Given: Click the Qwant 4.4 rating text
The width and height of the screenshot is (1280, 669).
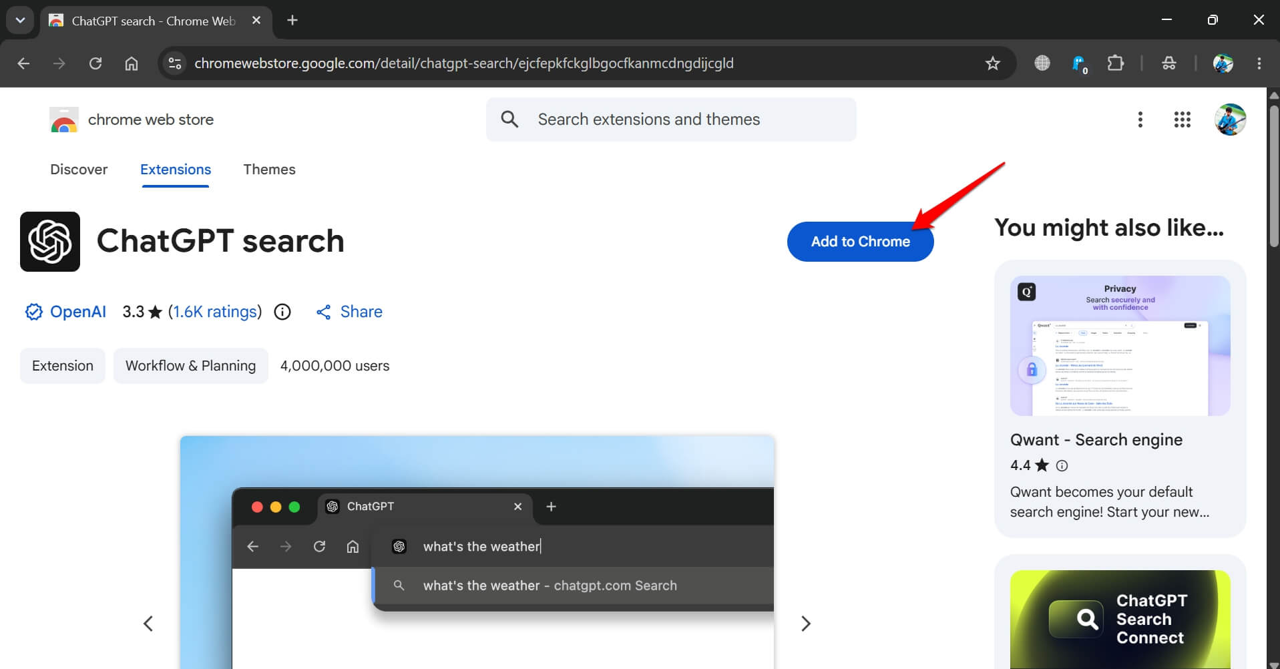Looking at the screenshot, I should pos(1029,465).
